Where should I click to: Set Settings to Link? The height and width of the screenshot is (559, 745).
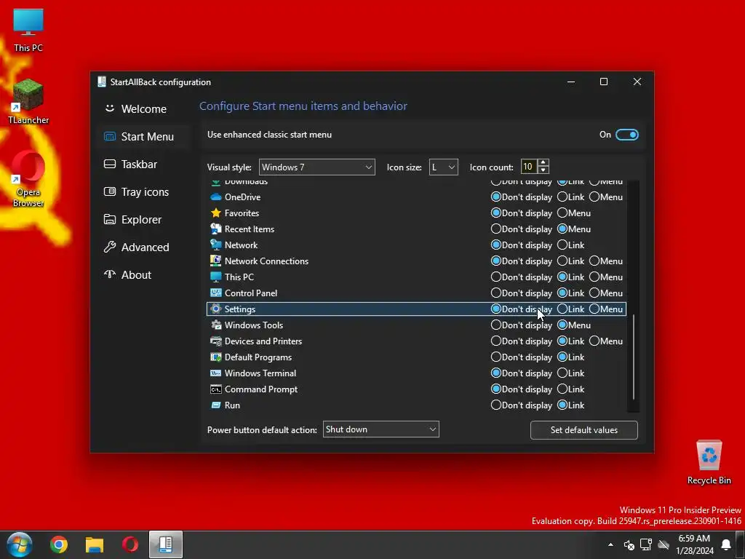pyautogui.click(x=562, y=309)
